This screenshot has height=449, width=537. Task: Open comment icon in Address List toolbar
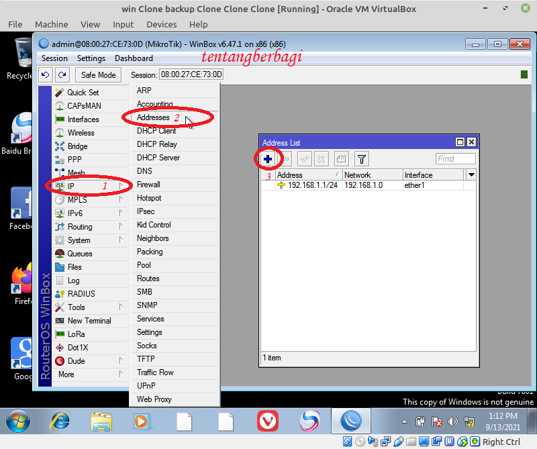click(341, 159)
